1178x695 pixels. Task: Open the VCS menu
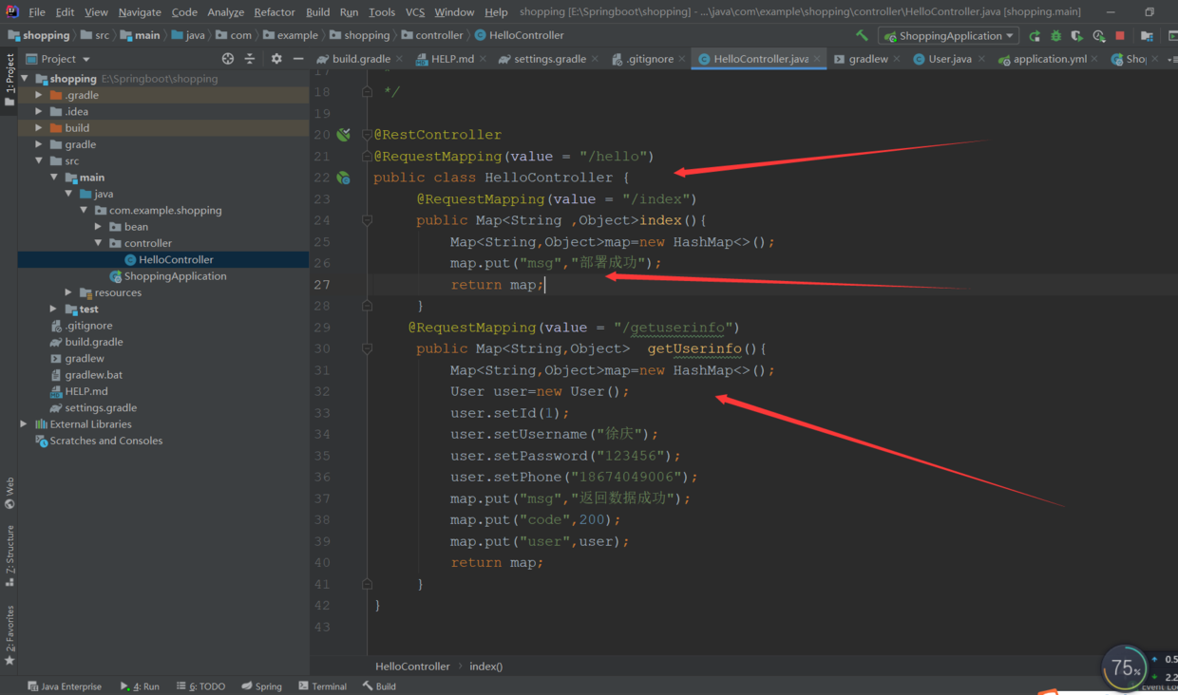pos(415,12)
